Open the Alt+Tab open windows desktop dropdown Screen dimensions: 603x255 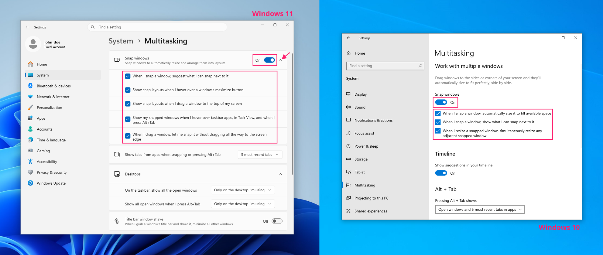coord(243,204)
